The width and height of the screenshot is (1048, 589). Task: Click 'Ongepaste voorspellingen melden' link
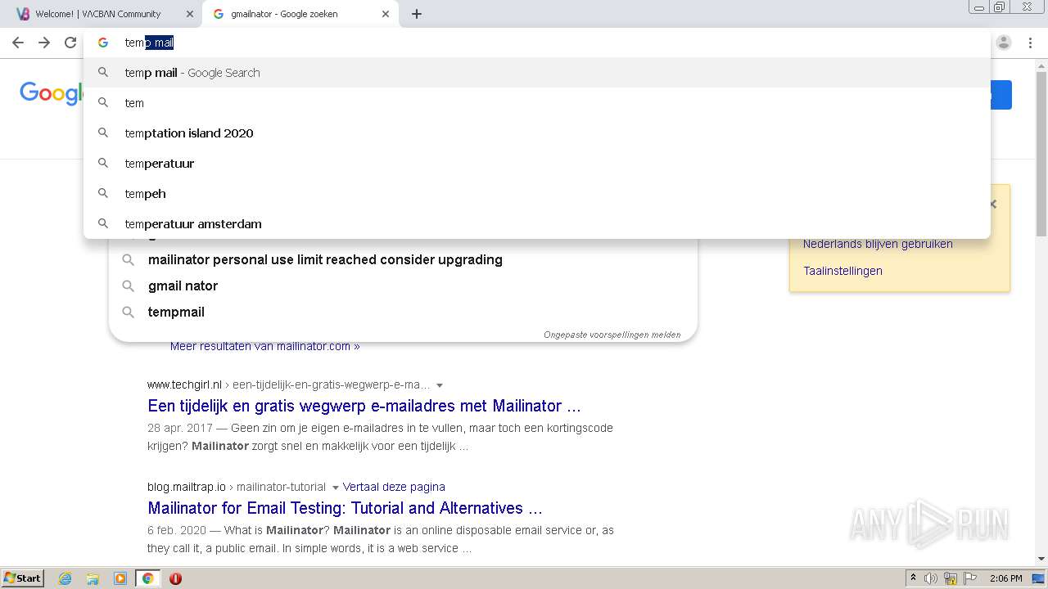pyautogui.click(x=612, y=335)
